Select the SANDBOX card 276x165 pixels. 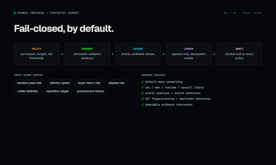[87, 54]
